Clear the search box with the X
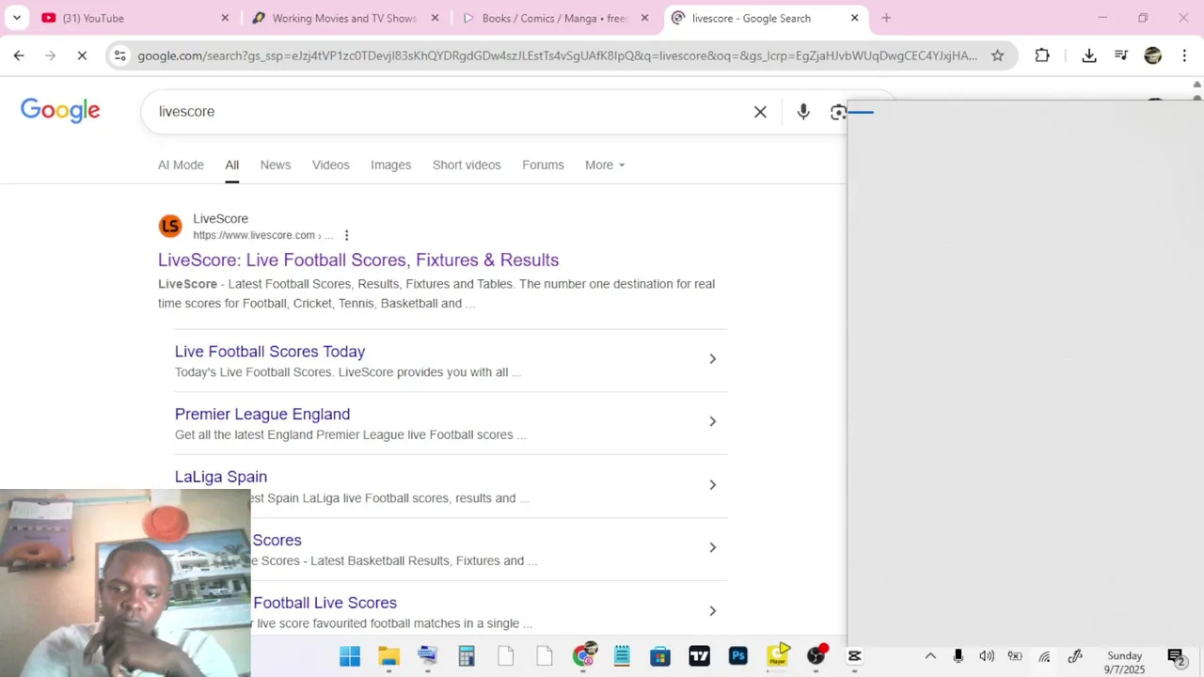Image resolution: width=1204 pixels, height=677 pixels. coord(760,112)
